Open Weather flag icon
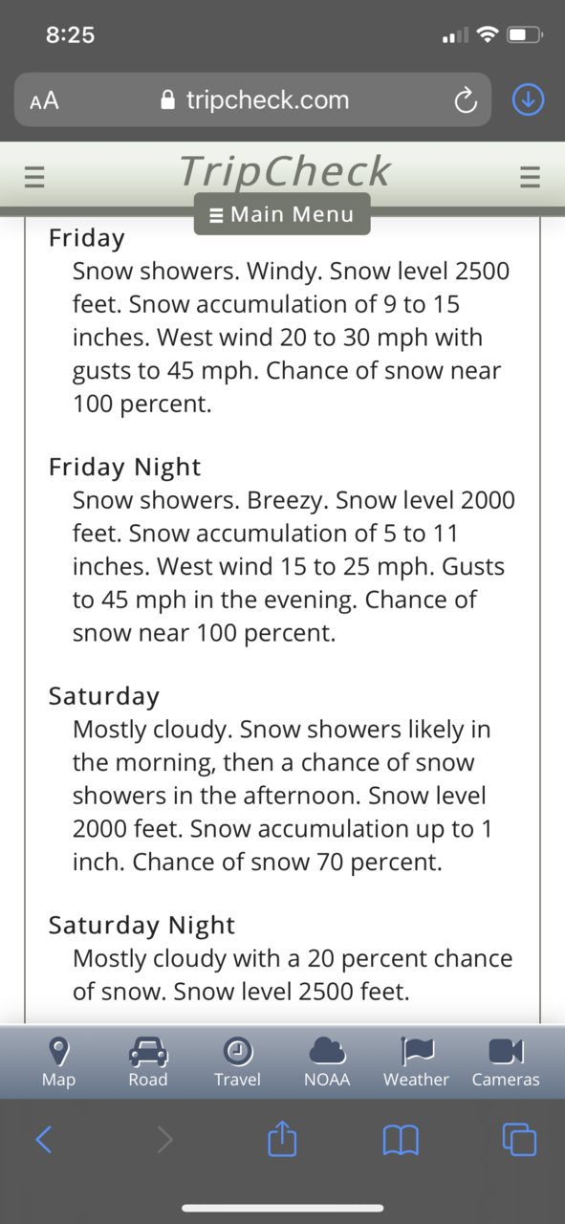565x1224 pixels. click(x=416, y=1052)
